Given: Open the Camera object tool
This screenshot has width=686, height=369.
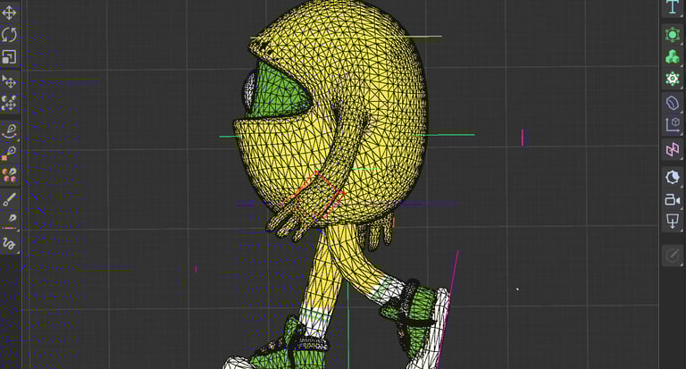Looking at the screenshot, I should tap(673, 199).
